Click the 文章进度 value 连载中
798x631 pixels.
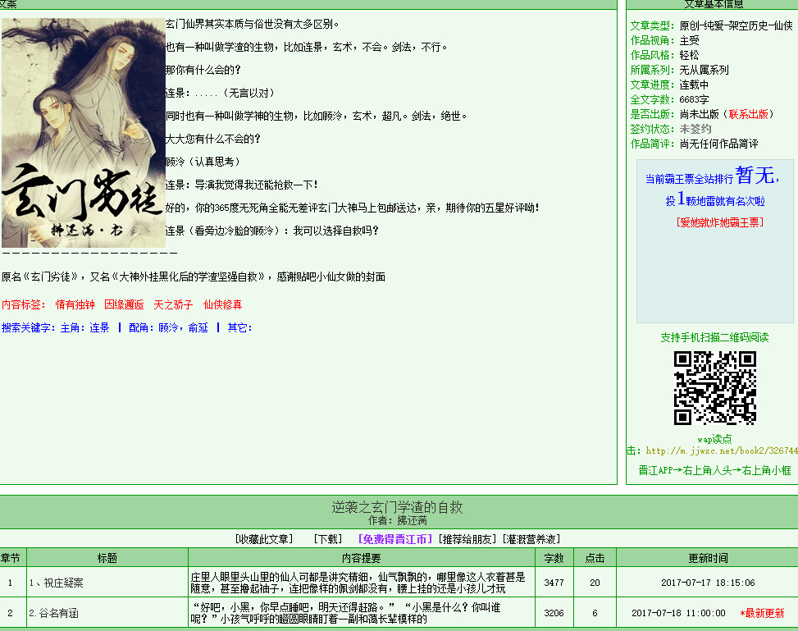(694, 85)
